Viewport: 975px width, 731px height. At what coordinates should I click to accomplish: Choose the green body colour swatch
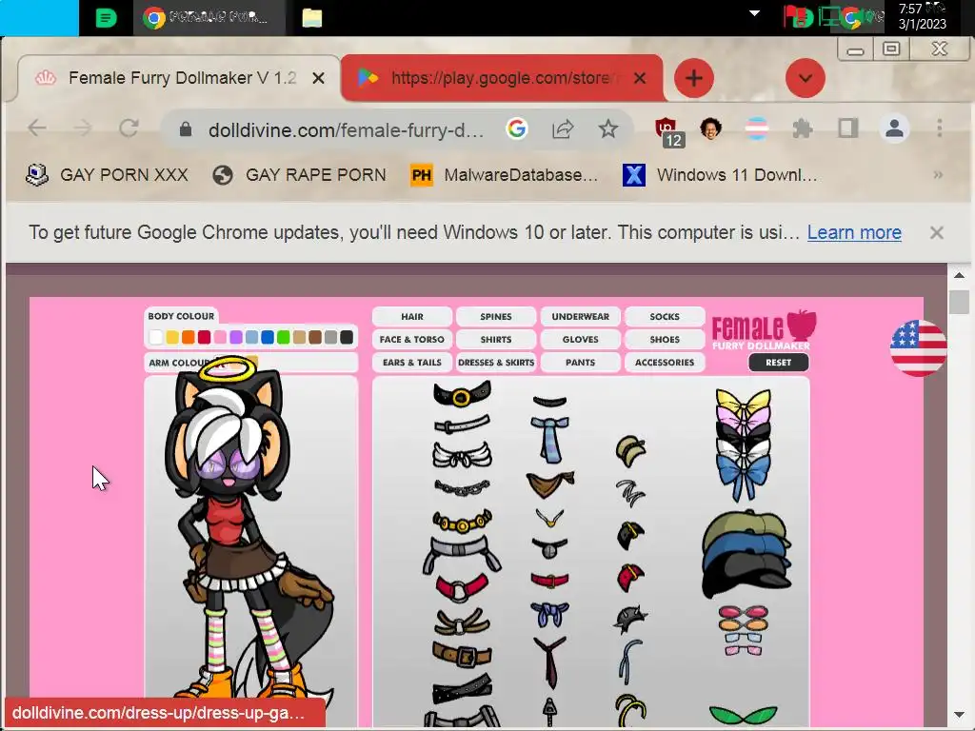[x=284, y=337]
